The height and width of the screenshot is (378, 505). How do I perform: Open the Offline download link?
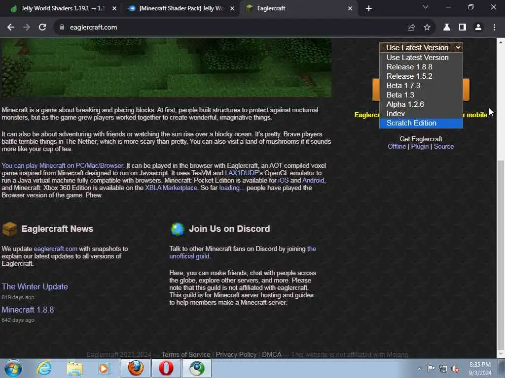397,147
